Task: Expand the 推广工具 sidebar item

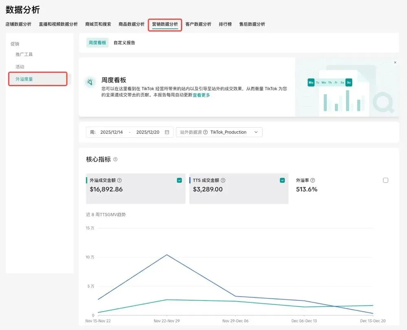Action: 24,54
